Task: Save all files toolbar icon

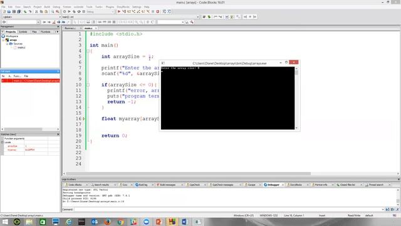Action: tap(19, 11)
